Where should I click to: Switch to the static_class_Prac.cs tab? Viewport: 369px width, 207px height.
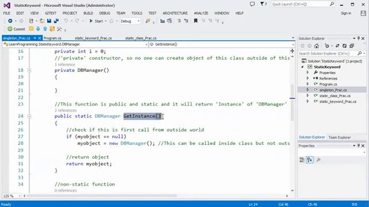(x=141, y=38)
